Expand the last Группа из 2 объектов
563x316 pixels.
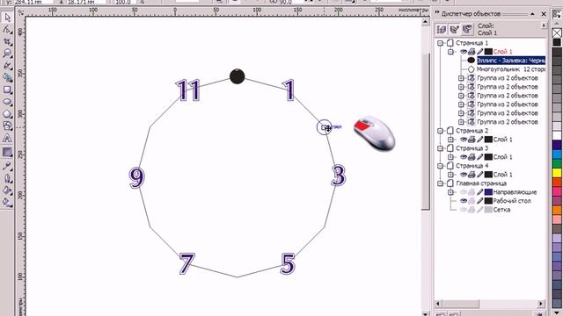click(x=461, y=122)
